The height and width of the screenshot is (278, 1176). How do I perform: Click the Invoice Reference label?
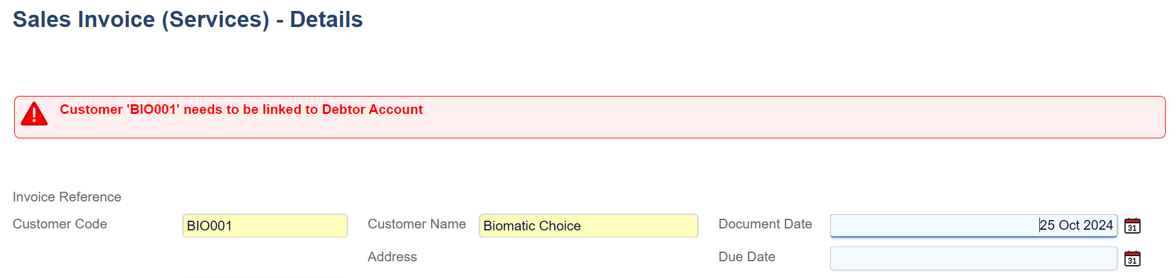click(x=67, y=197)
